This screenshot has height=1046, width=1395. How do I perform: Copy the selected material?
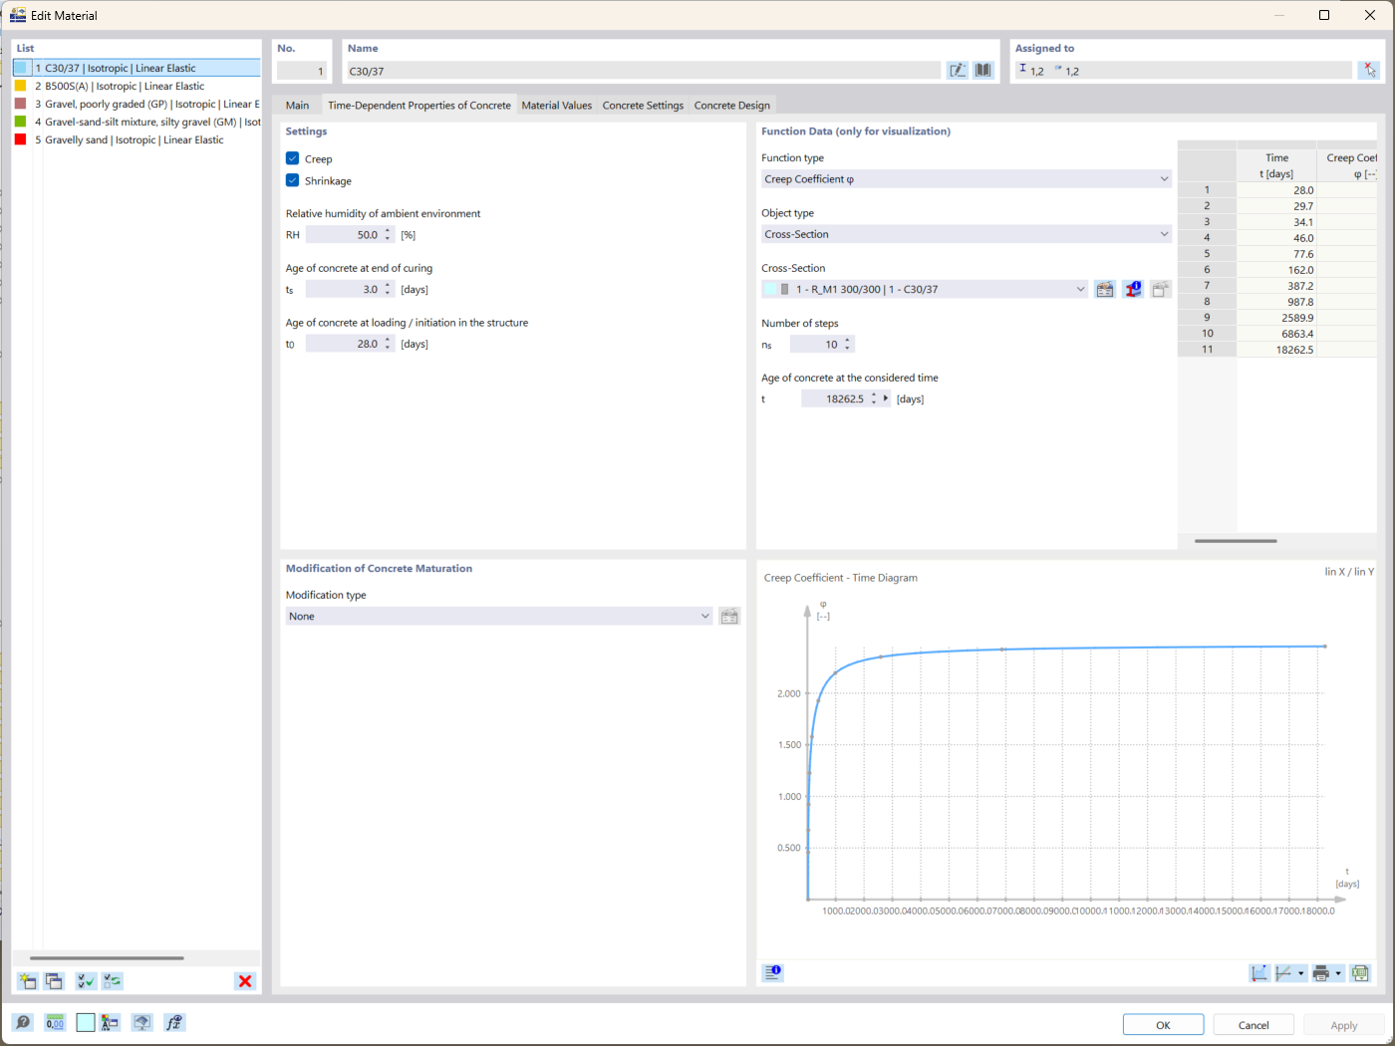tap(54, 981)
